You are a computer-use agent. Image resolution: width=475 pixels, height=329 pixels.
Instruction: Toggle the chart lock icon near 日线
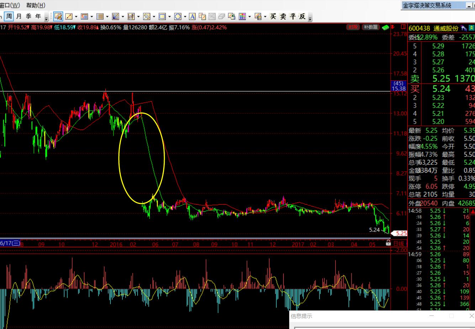(x=389, y=243)
